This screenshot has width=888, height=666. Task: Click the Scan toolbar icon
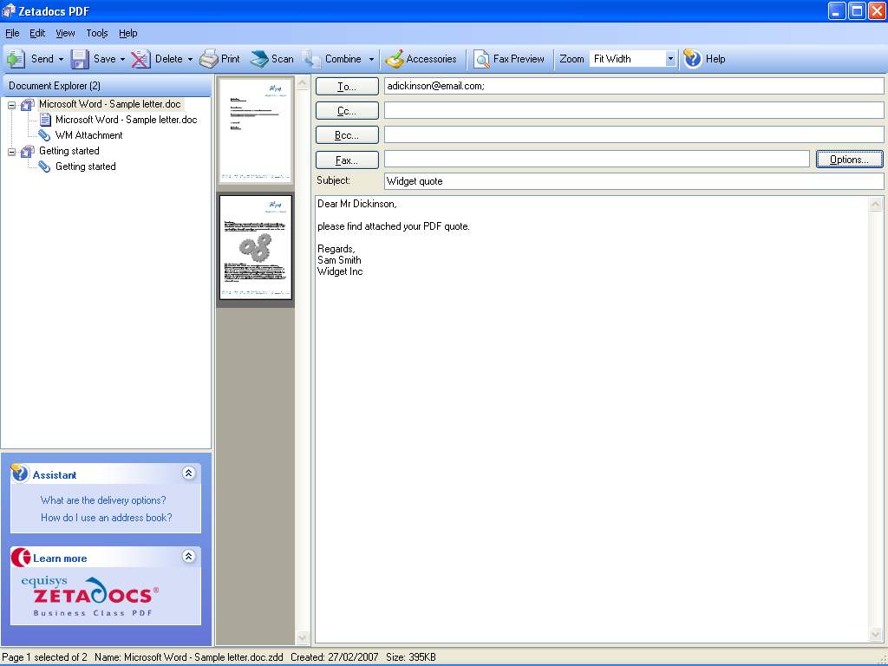(259, 59)
